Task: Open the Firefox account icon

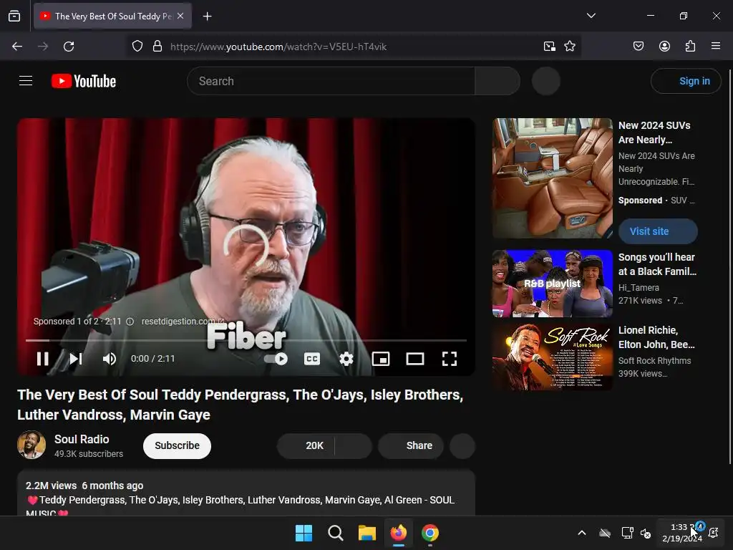Action: point(664,47)
